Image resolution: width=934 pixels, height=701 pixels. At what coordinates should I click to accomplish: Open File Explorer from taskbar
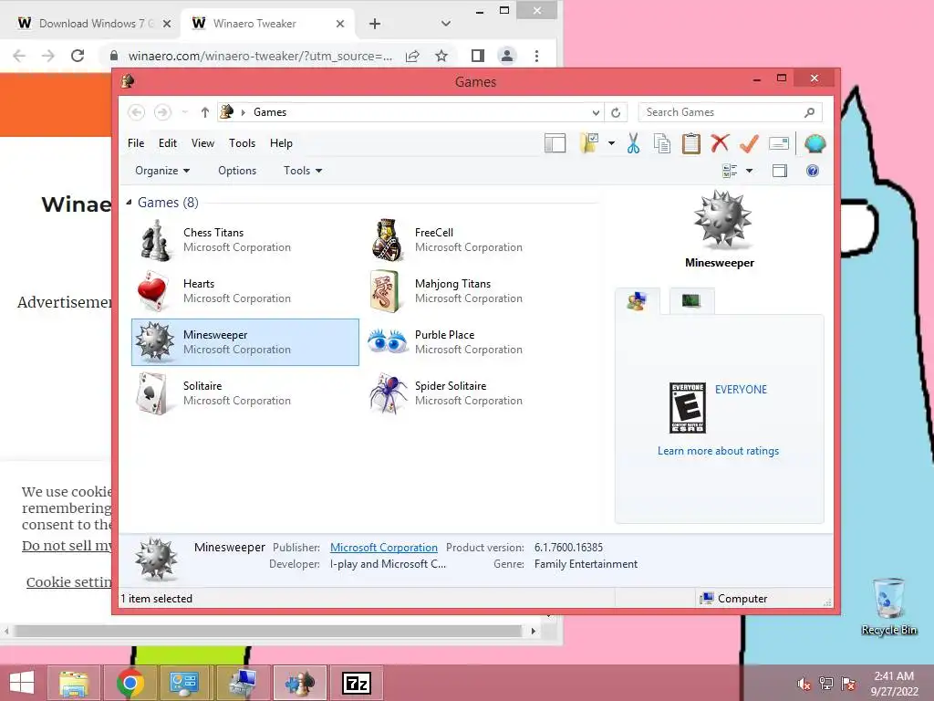[74, 683]
